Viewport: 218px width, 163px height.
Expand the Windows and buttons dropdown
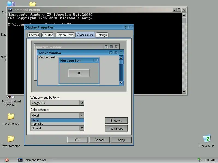[82, 103]
